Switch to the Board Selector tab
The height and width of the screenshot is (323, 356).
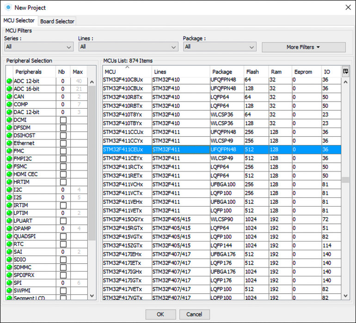click(x=57, y=21)
